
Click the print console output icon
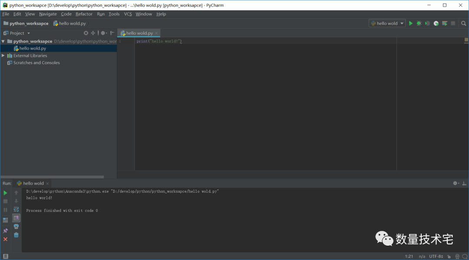(x=16, y=226)
